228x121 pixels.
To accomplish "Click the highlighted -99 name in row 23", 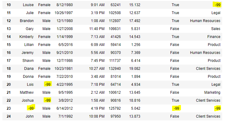I will 31,108.
